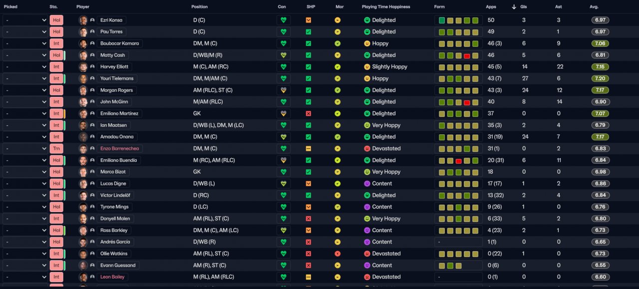
Task: Click Enzo Barrenechea's devastated face icon
Action: tap(367, 148)
